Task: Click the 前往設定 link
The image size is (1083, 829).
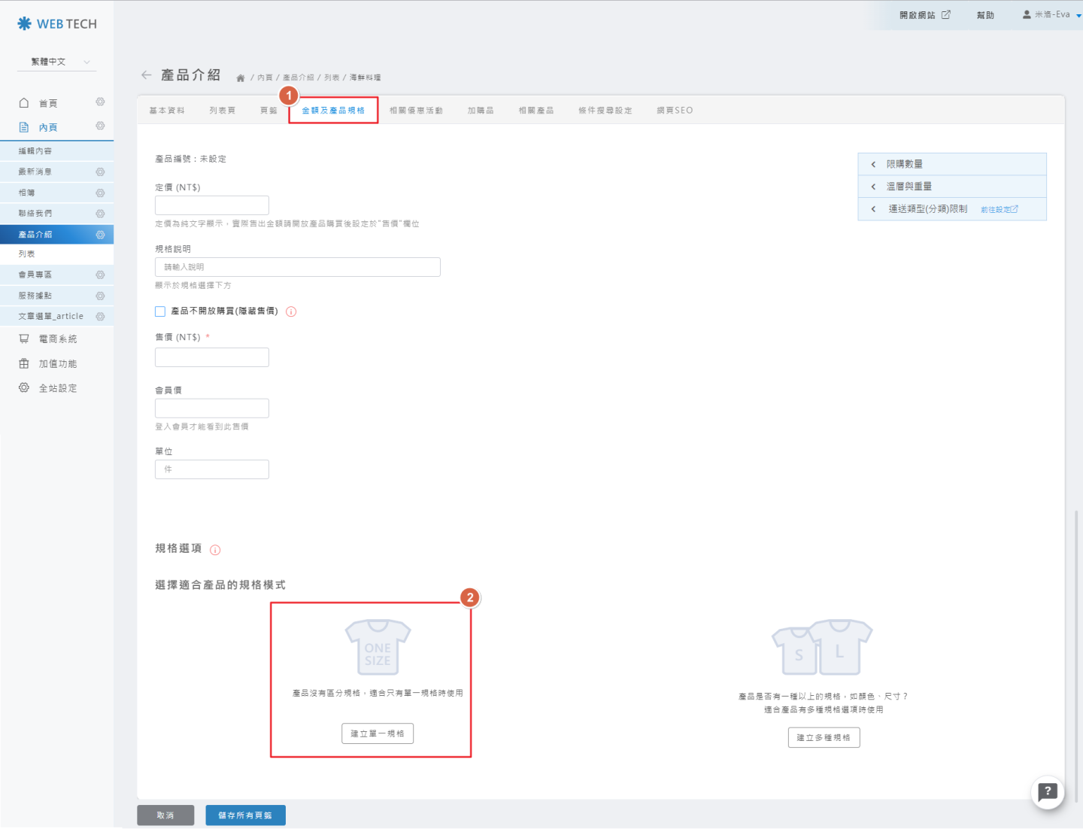Action: click(x=999, y=210)
